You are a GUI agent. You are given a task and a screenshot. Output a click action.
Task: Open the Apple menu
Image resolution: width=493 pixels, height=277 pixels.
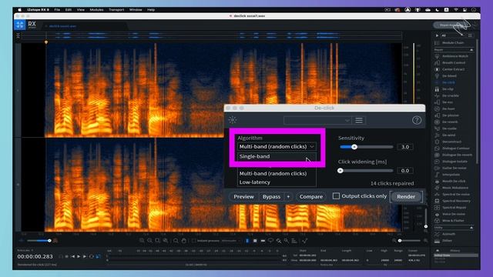19,10
